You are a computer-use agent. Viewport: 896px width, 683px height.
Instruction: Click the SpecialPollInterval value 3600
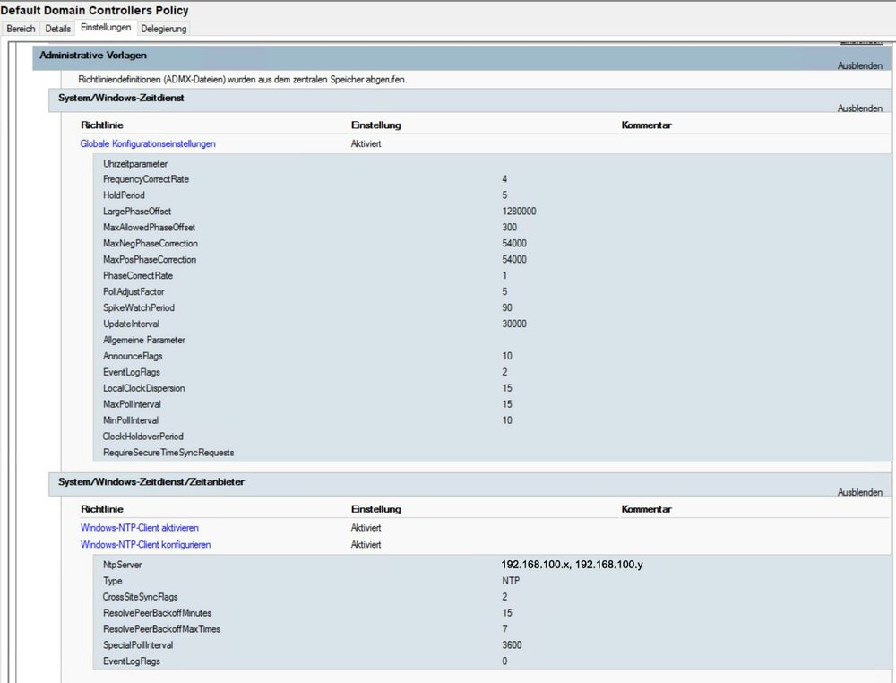click(x=512, y=645)
